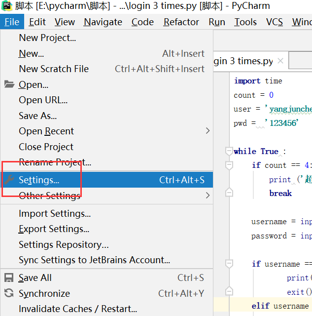The image size is (312, 316).
Task: Collapse the if count == 4 block
Action: pos(229,165)
